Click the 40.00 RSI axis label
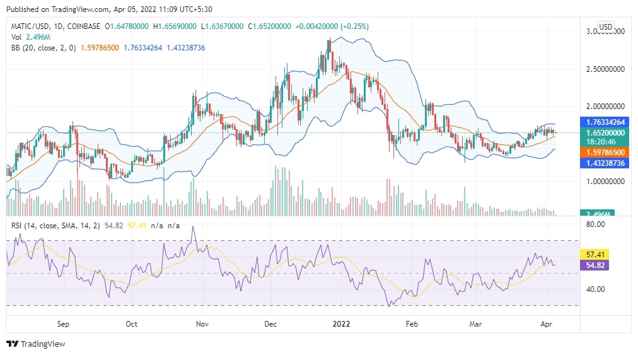 pos(595,289)
